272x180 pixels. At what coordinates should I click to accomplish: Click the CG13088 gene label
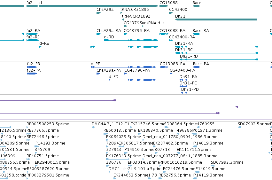click(x=168, y=3)
